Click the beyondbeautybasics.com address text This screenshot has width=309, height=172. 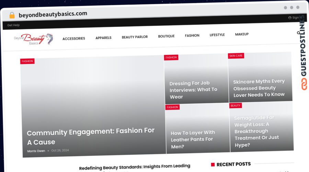click(53, 14)
